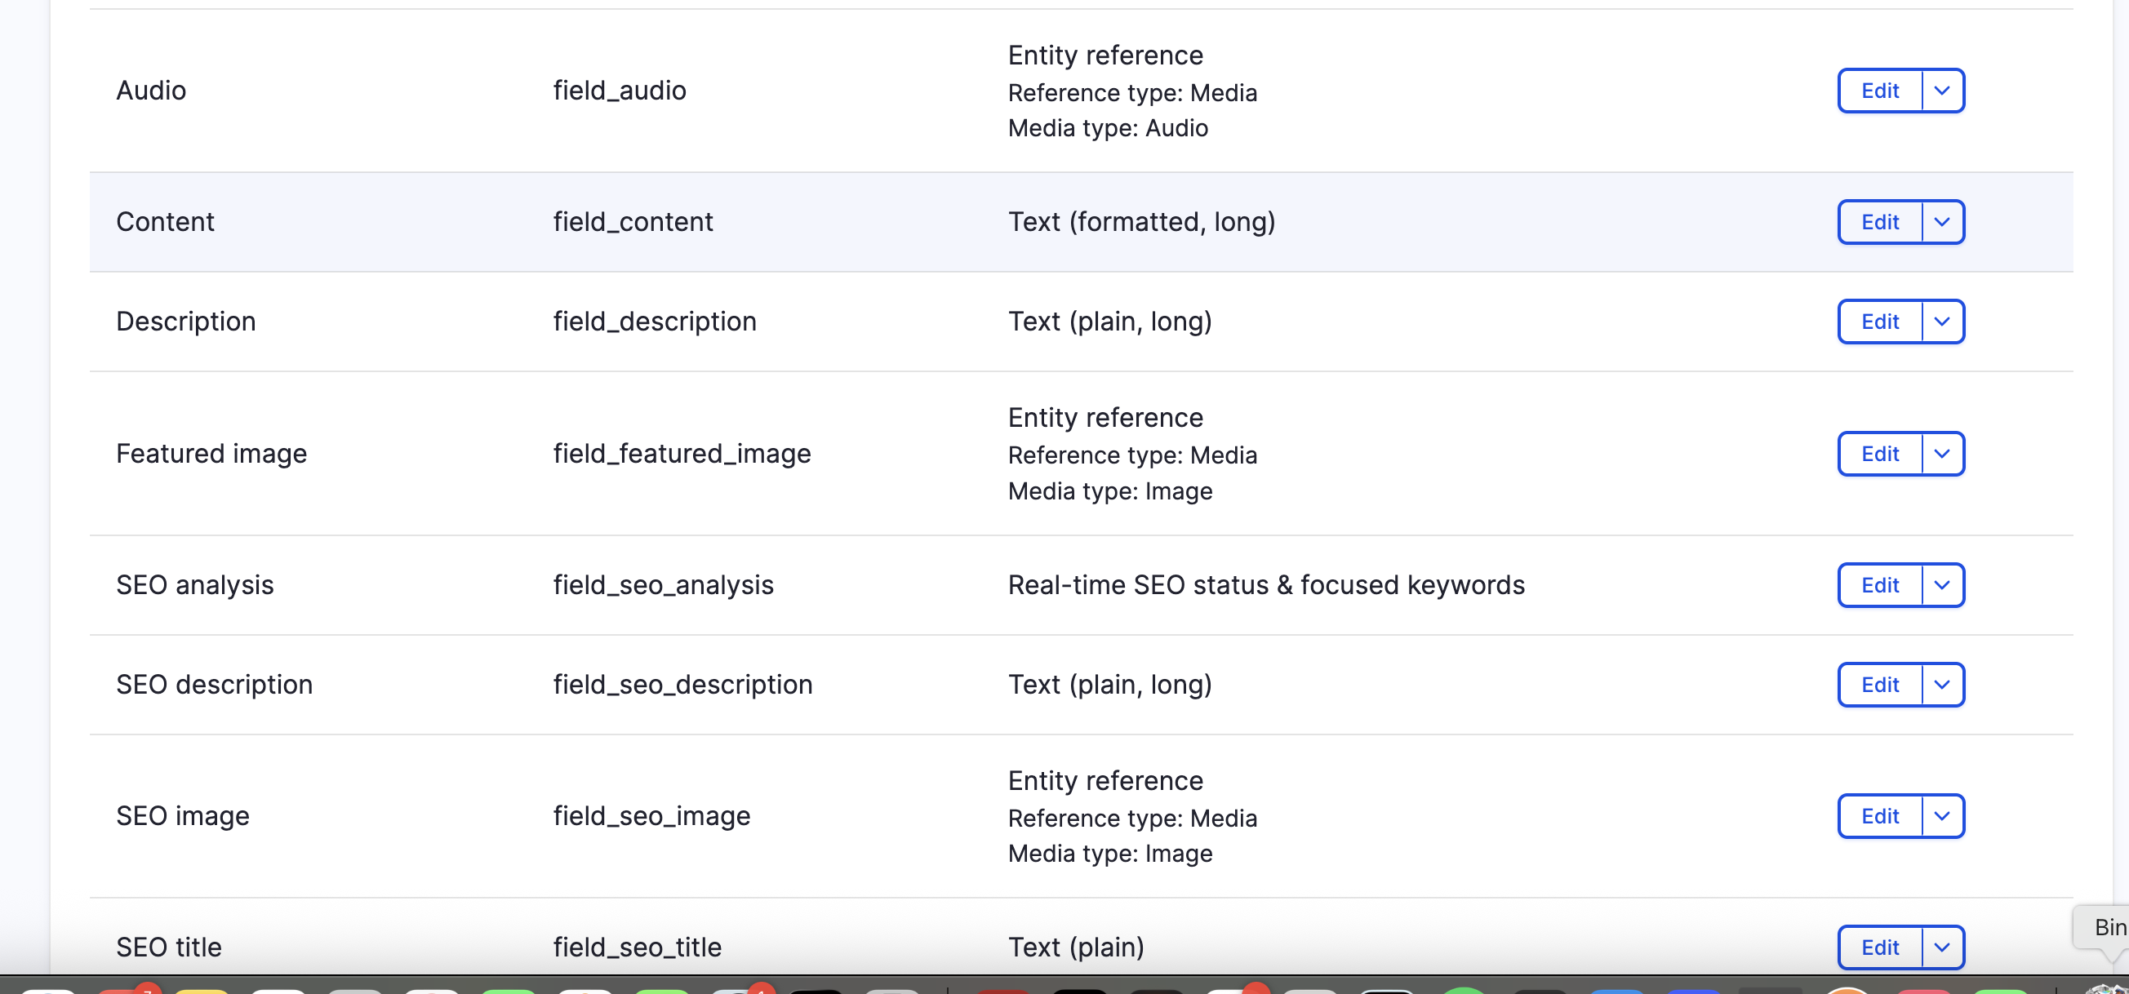Viewport: 2129px width, 994px height.
Task: Edit the Featured image field
Action: click(1880, 453)
